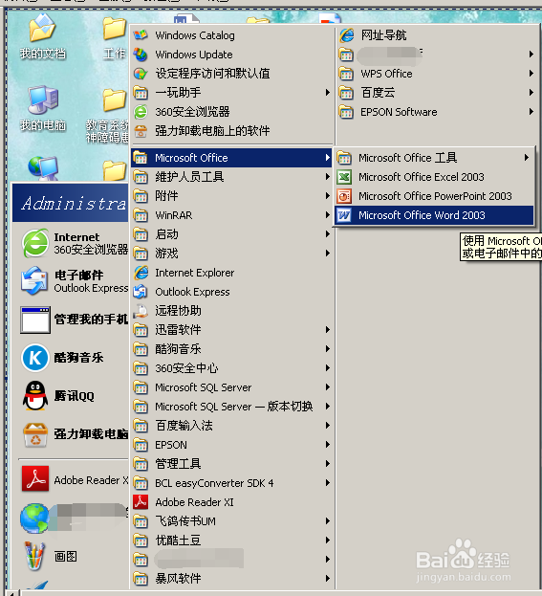Open Microsoft Office PowerPoint 2003
Image resolution: width=542 pixels, height=596 pixels.
pos(434,196)
